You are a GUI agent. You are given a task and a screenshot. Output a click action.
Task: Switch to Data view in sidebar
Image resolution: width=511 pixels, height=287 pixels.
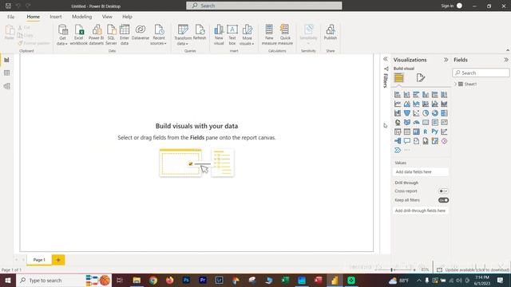[7, 73]
